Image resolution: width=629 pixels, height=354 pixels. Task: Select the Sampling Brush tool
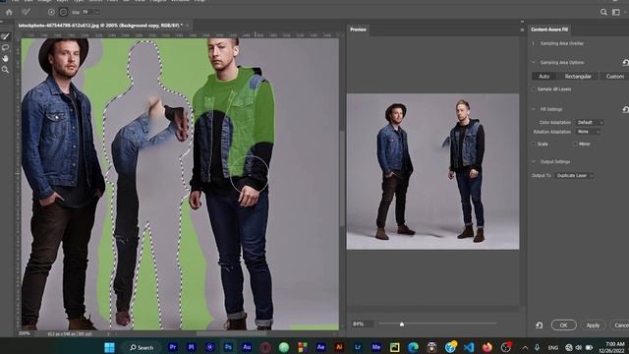(x=5, y=36)
